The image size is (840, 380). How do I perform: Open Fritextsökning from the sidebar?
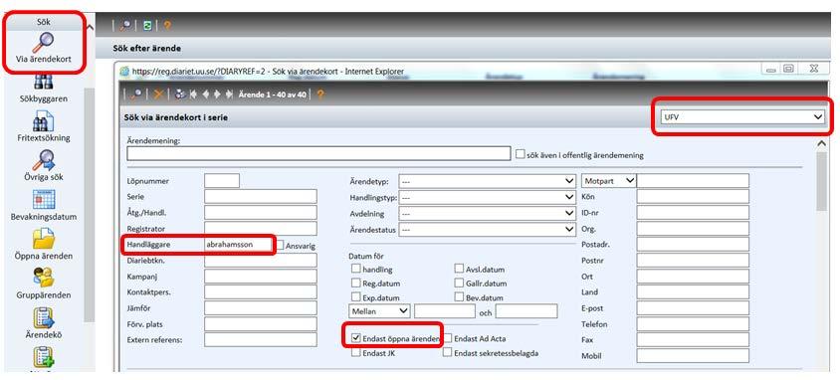tap(43, 127)
